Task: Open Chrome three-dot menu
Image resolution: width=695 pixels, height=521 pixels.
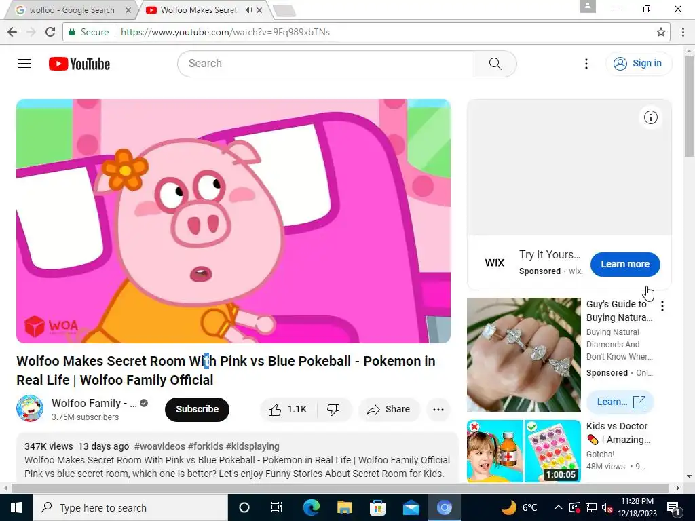Action: coord(683,32)
